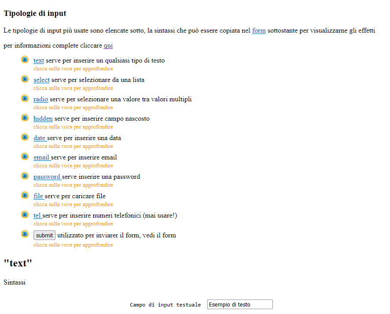The width and height of the screenshot is (390, 314).
Task: Click the bullet icon beside the tel entry
Action: pyautogui.click(x=25, y=214)
